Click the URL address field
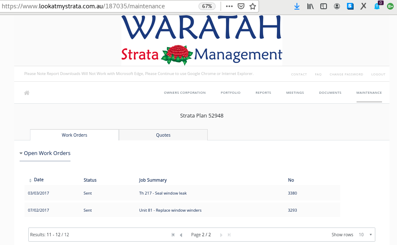Screen dimensions: 397x245 [x=99, y=6]
